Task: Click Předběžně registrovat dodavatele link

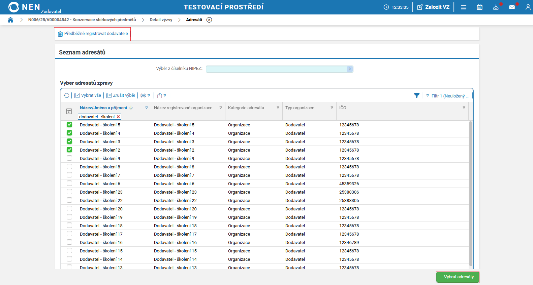Action: [x=96, y=34]
